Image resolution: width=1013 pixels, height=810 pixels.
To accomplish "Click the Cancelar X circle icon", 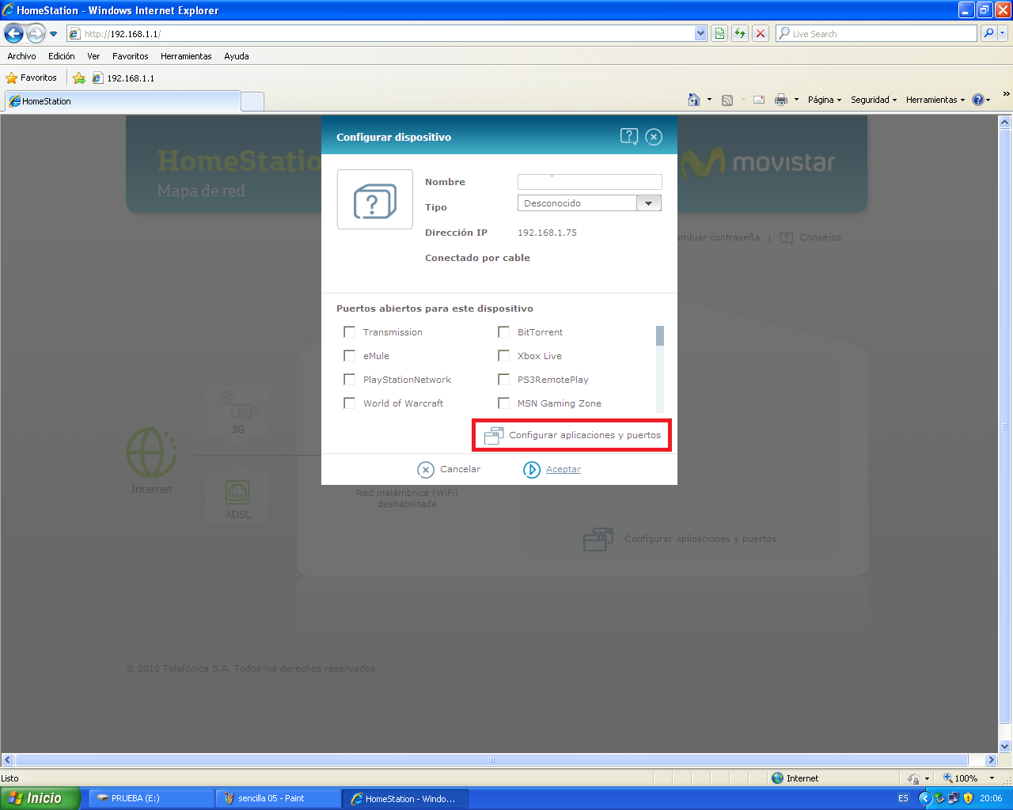I will click(426, 470).
